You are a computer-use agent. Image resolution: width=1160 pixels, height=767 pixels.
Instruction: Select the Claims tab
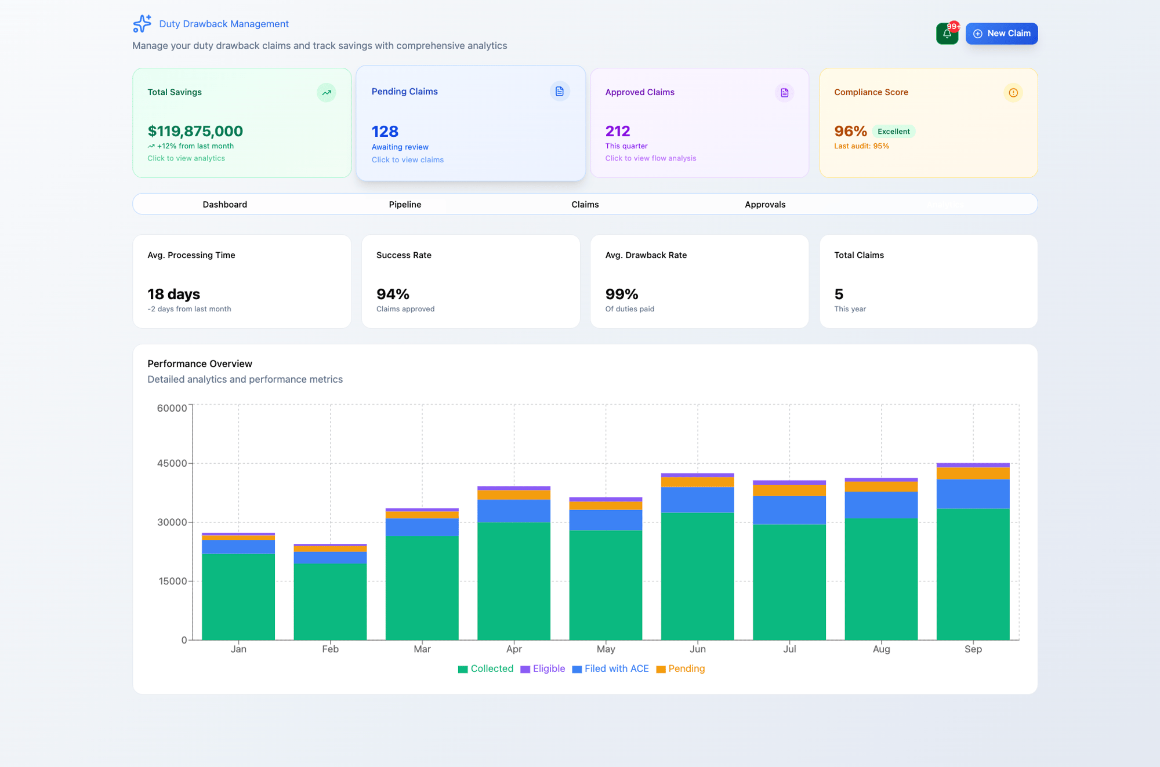pyautogui.click(x=585, y=204)
